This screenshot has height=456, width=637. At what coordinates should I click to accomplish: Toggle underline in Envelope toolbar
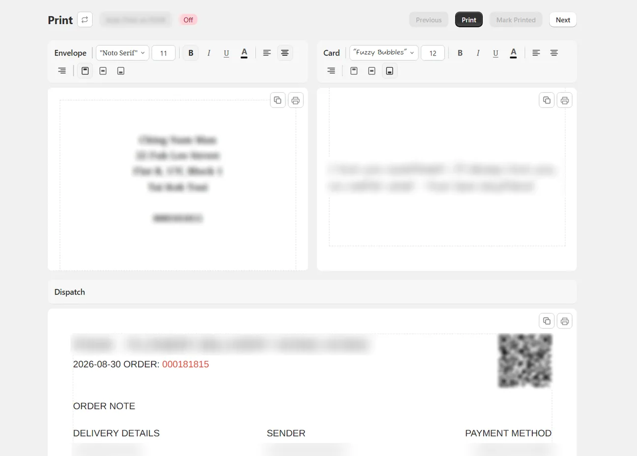[227, 53]
